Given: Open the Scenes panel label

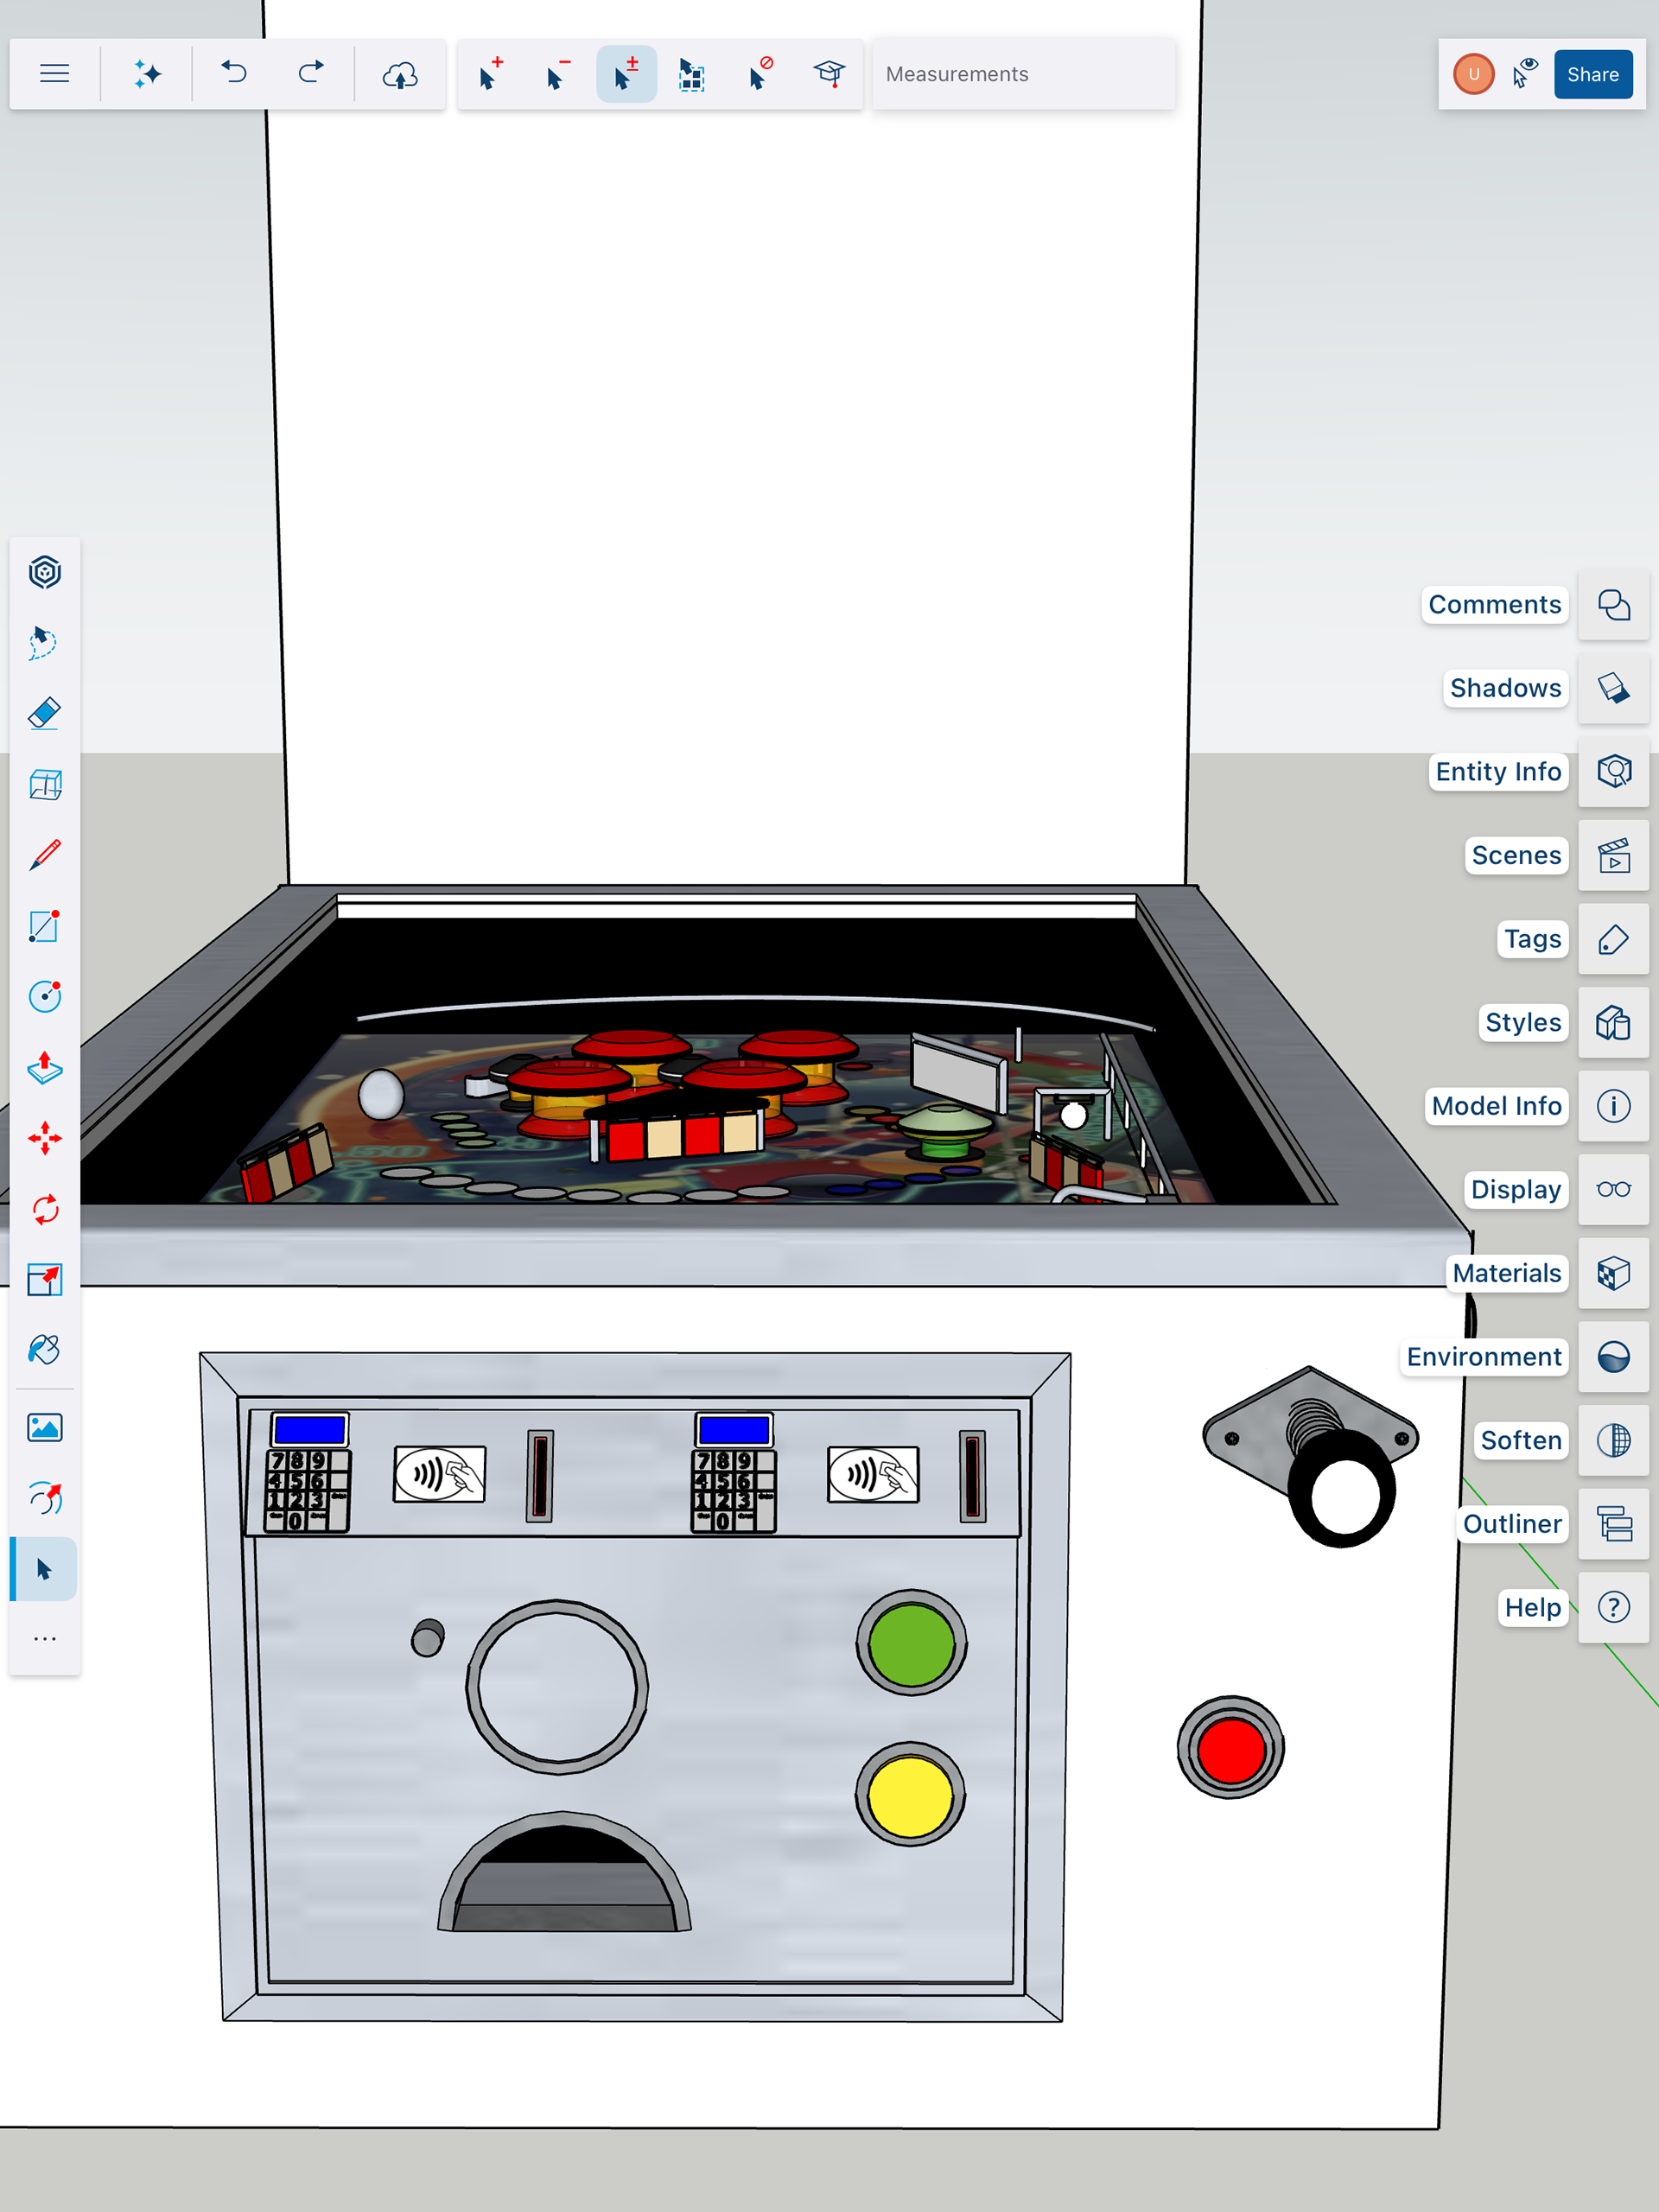Looking at the screenshot, I should click(x=1515, y=855).
